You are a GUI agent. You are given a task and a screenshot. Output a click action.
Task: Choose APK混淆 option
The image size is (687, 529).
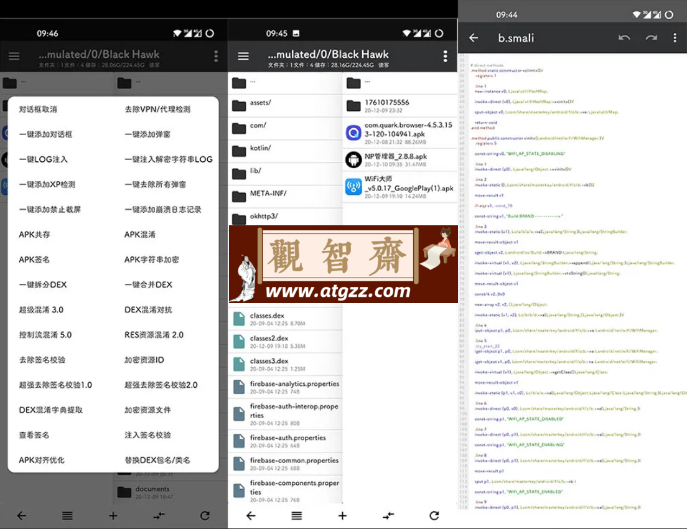(140, 235)
